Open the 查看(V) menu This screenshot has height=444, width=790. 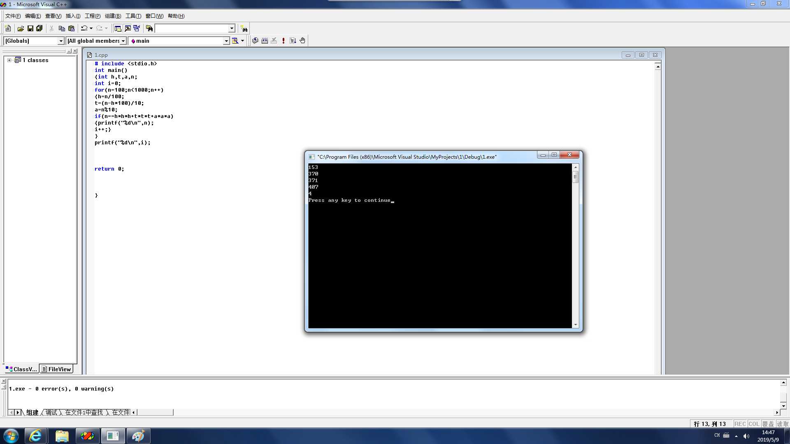click(x=53, y=16)
